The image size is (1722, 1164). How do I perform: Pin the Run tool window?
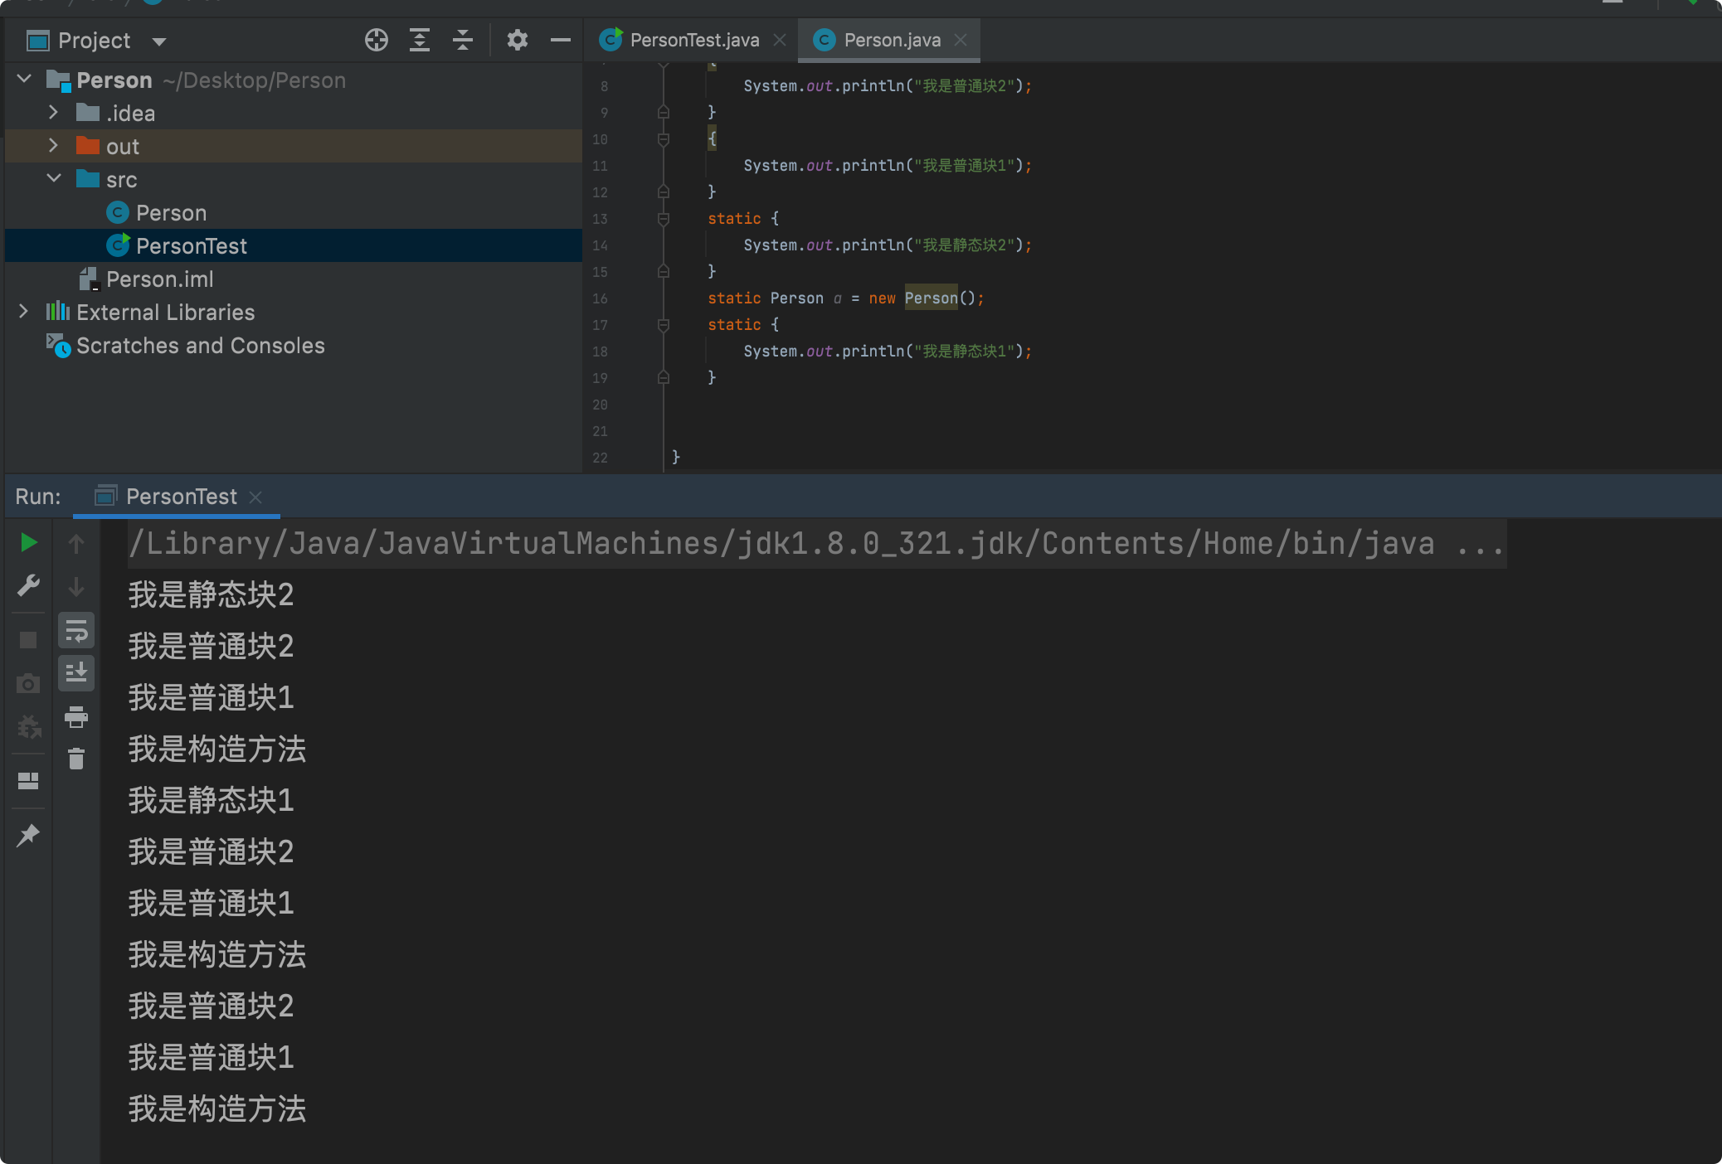pos(29,833)
